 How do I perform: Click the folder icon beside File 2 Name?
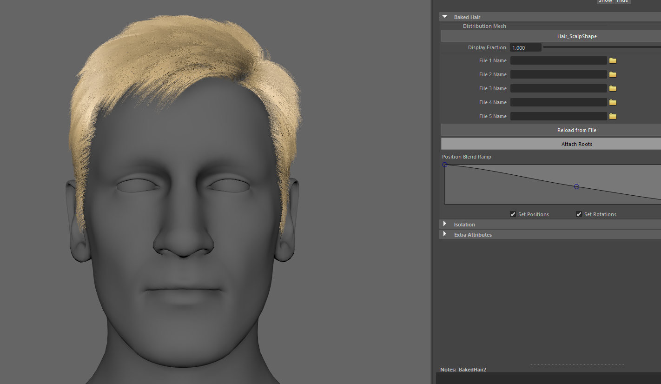click(x=612, y=74)
